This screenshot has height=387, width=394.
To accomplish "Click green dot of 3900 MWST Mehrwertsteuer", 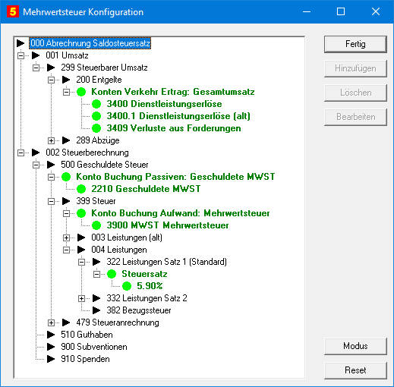I will click(x=96, y=225).
